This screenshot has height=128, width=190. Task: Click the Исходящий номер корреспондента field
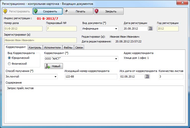[91, 76]
